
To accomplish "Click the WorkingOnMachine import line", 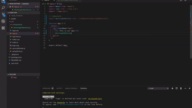I will [x=79, y=19].
